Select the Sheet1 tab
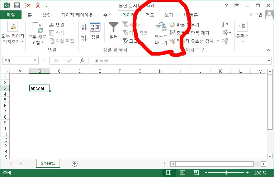Image resolution: width=274 pixels, height=177 pixels. (x=48, y=163)
